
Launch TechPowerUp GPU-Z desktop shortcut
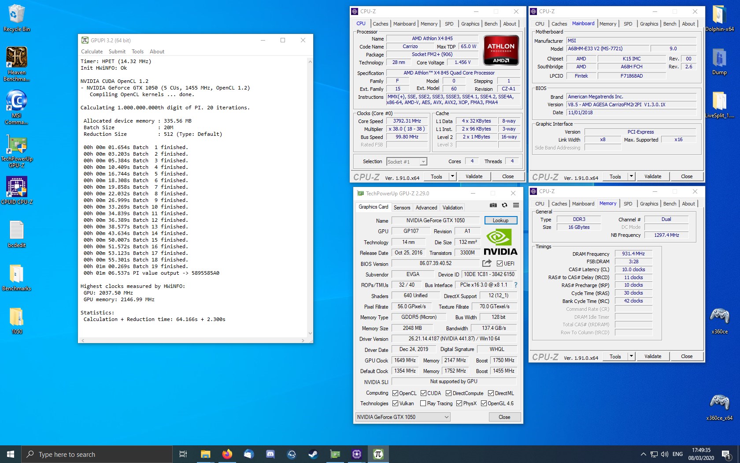click(x=16, y=150)
